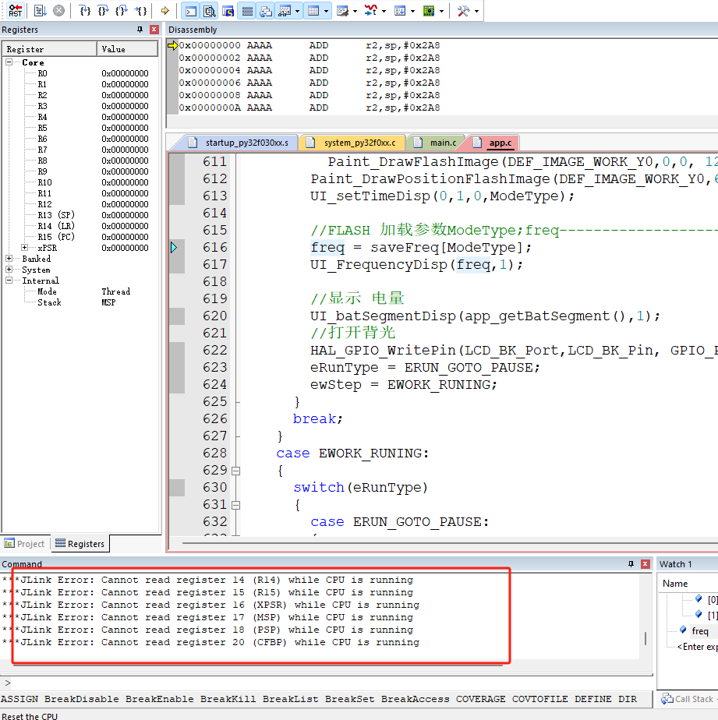Expand the Banked register group

coord(9,259)
